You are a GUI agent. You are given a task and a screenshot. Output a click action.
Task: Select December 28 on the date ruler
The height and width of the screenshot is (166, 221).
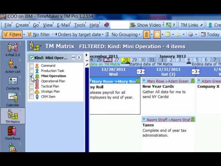[125, 60]
